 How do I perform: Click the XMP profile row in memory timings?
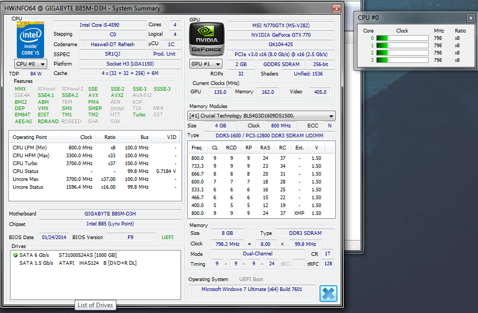261,213
